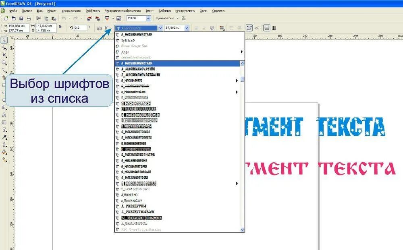This screenshot has height=250, width=403.
Task: Set vertical text direction
Action: coord(274,28)
